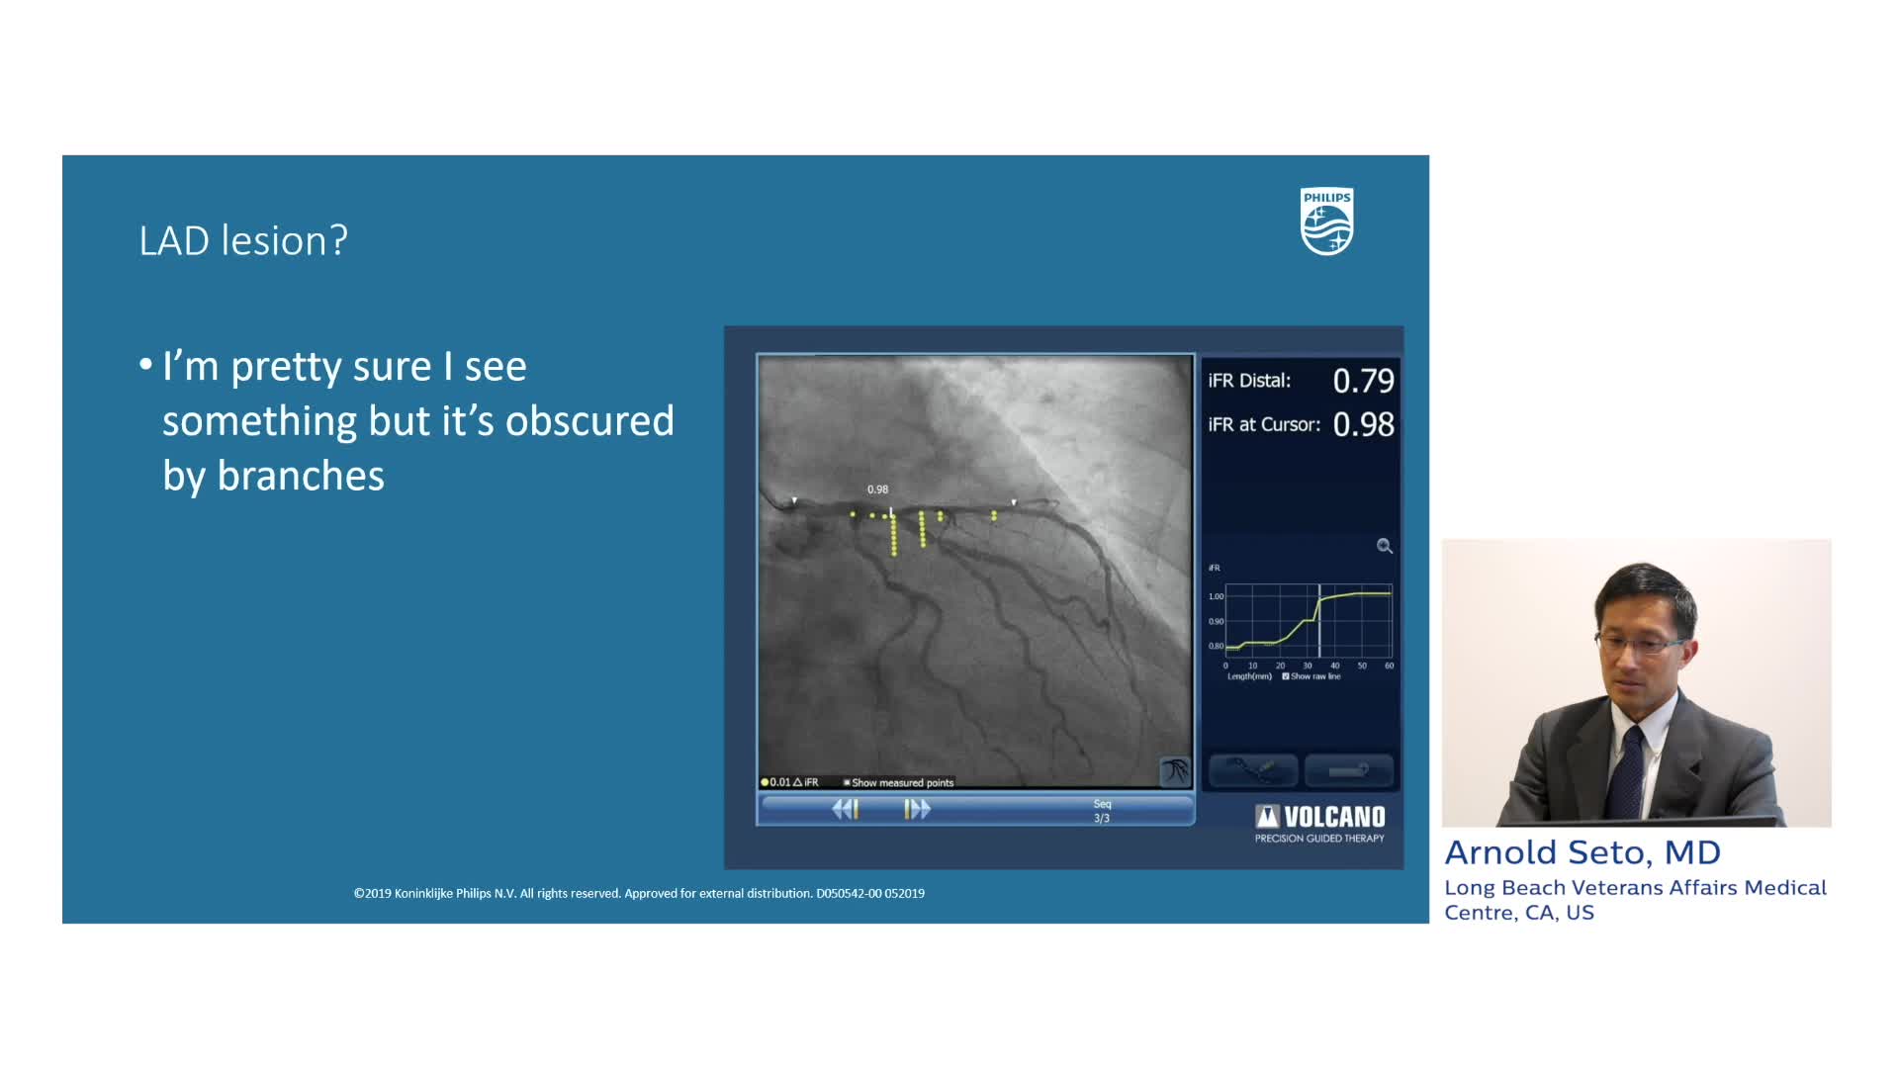Step to next sequence with forward arrows
This screenshot has width=1899, height=1068.
917,810
